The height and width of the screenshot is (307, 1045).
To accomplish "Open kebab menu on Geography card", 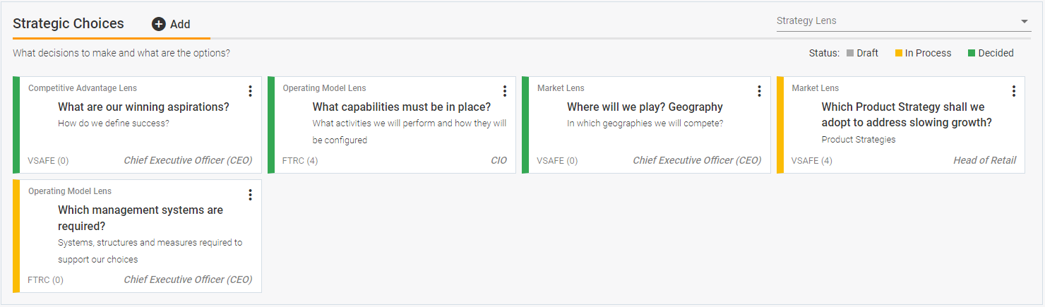I will click(x=759, y=91).
